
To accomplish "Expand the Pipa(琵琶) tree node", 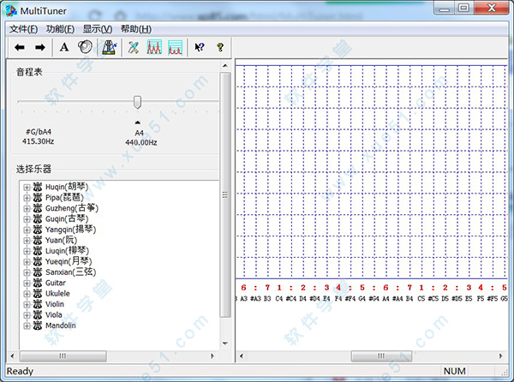I will coord(27,198).
